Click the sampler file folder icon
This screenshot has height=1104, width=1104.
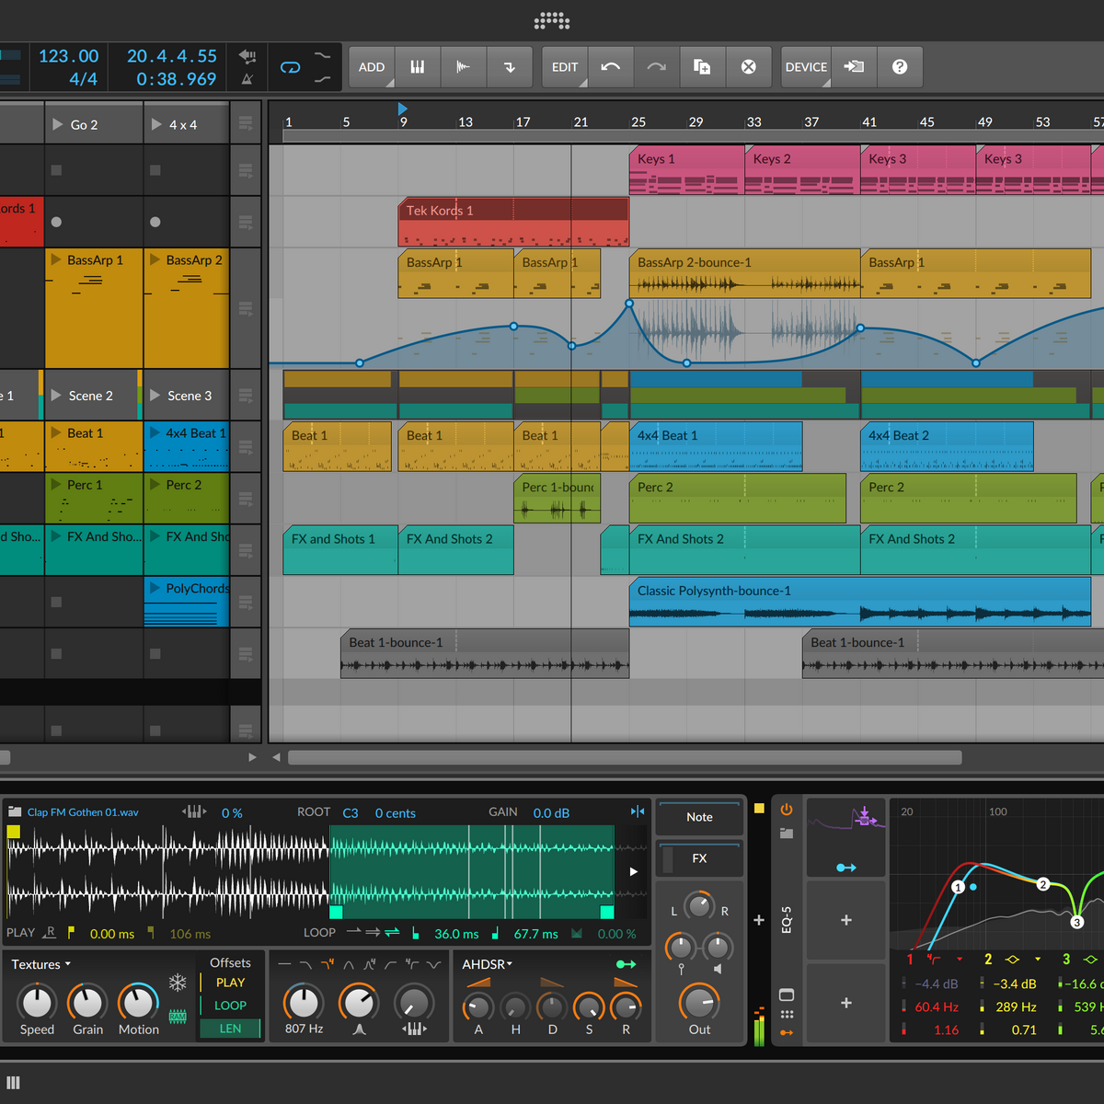[15, 812]
